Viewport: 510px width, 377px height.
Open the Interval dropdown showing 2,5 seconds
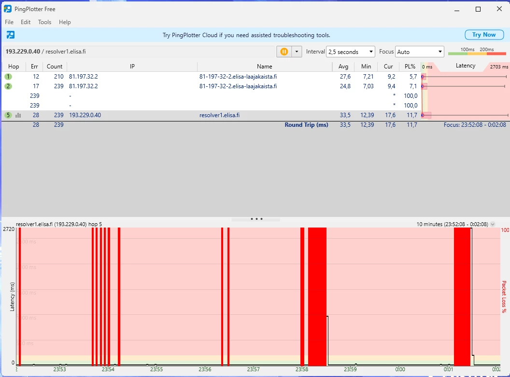[x=351, y=52]
